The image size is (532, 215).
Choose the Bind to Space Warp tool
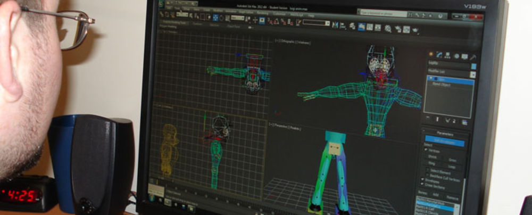pyautogui.click(x=173, y=14)
